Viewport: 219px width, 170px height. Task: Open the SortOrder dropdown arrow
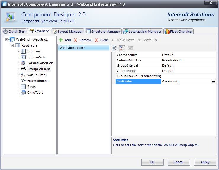coord(213,82)
